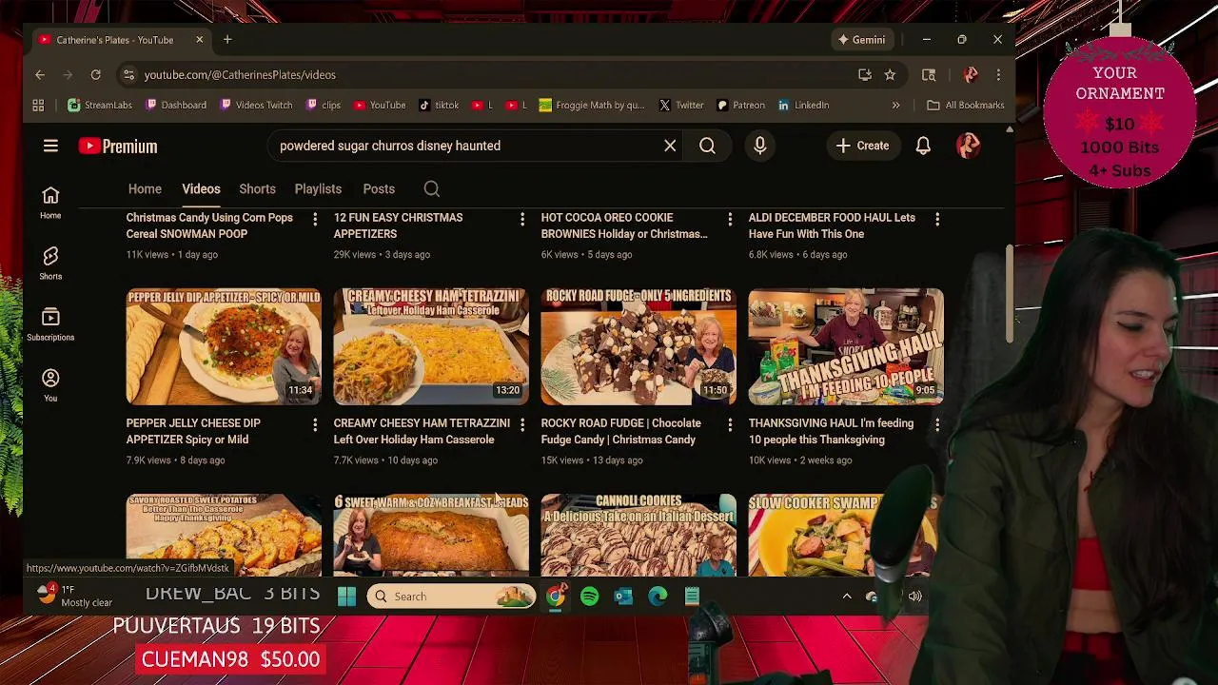The width and height of the screenshot is (1218, 685).
Task: Open the Cannoli Cookies thumbnail
Action: click(x=638, y=535)
